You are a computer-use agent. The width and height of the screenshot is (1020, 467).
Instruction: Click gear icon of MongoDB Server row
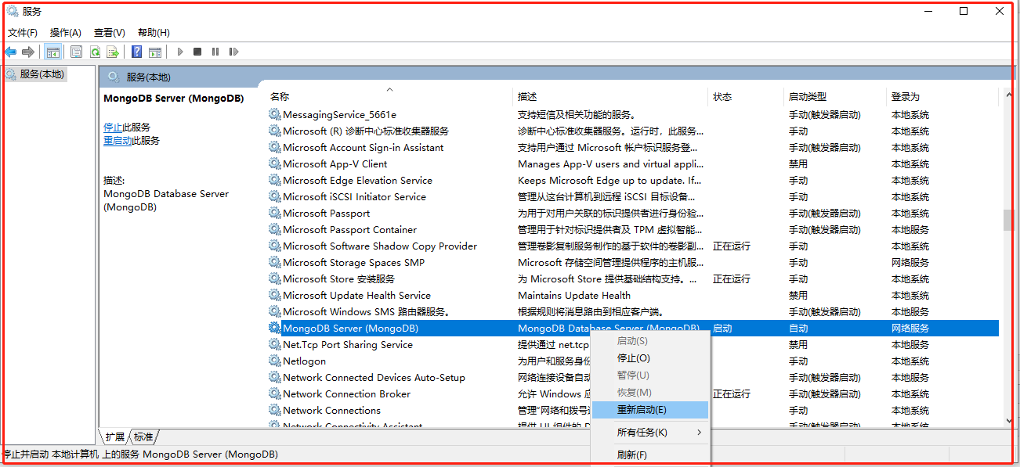pyautogui.click(x=275, y=328)
